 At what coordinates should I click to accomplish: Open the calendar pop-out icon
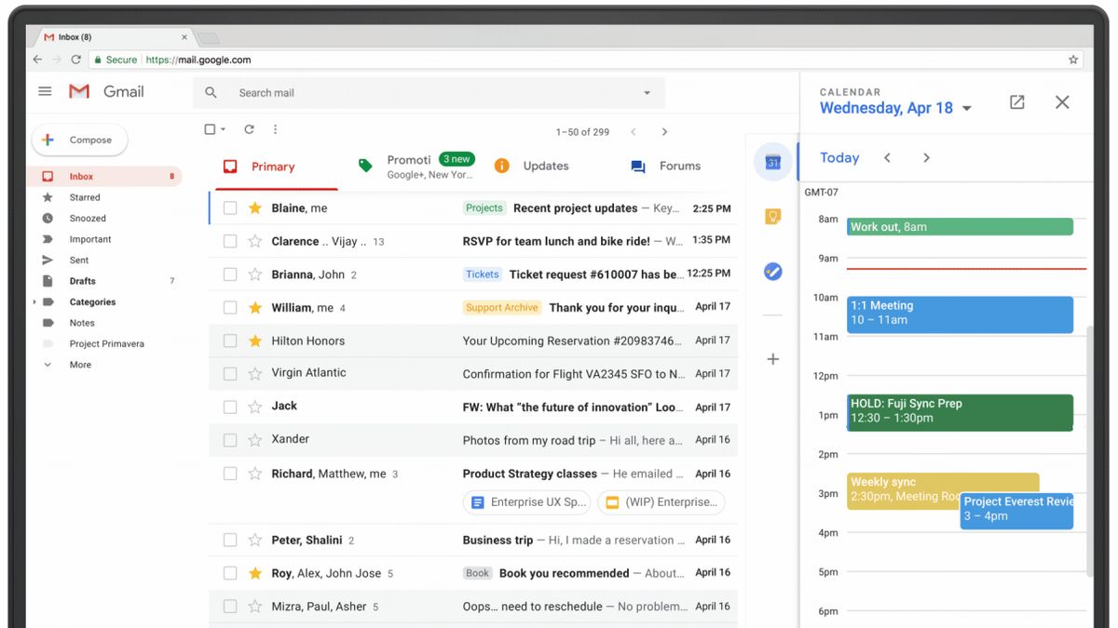(1016, 102)
